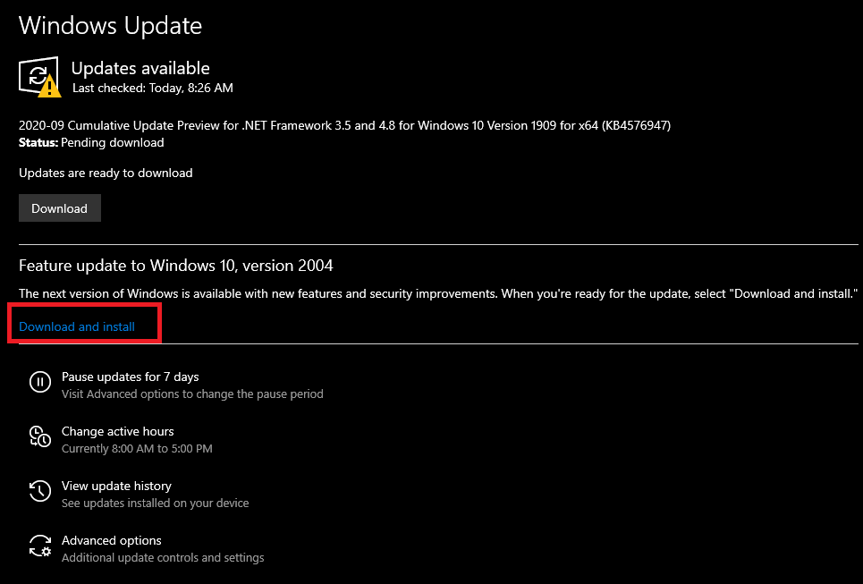Click the circular refresh arrows in Advanced options icon
Viewport: 863px width, 584px height.
(40, 546)
